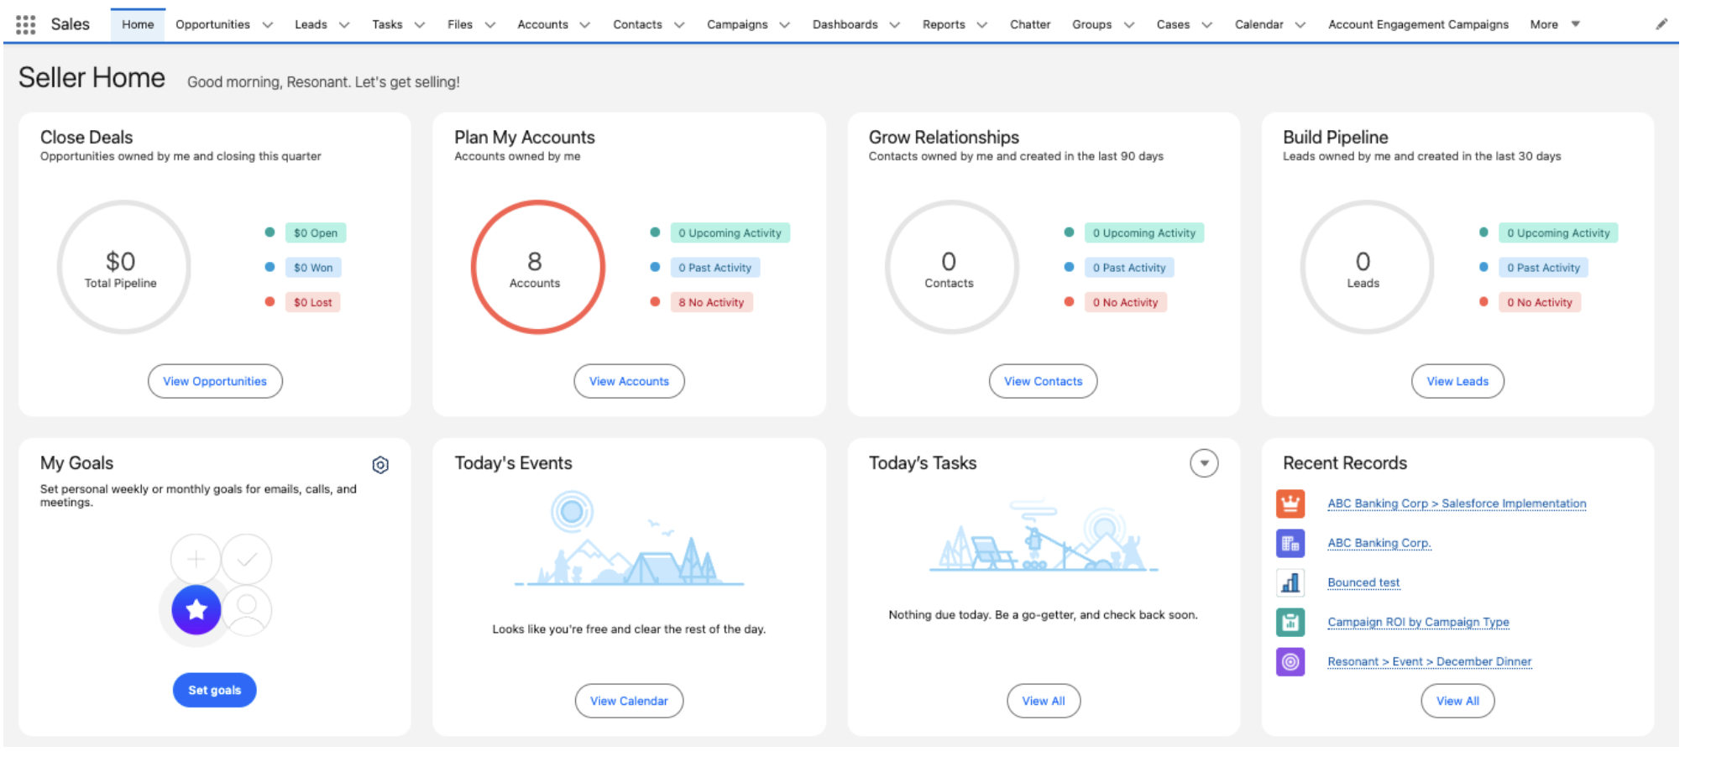This screenshot has width=1711, height=762.
Task: Open the Campaign ROI by Campaign Type link
Action: point(1418,622)
